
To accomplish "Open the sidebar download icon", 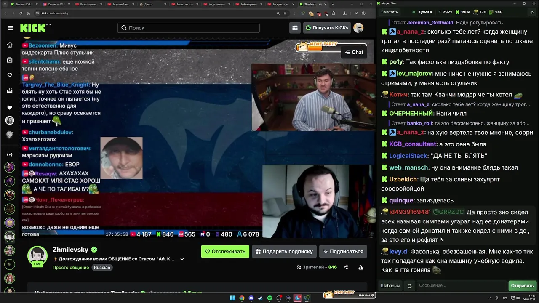I will 10,90.
